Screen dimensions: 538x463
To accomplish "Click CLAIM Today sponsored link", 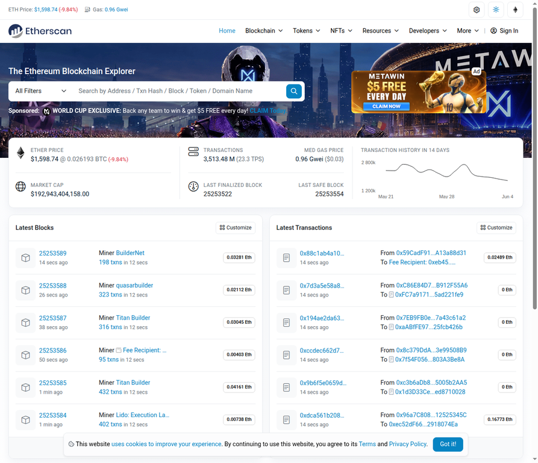I will click(x=268, y=111).
